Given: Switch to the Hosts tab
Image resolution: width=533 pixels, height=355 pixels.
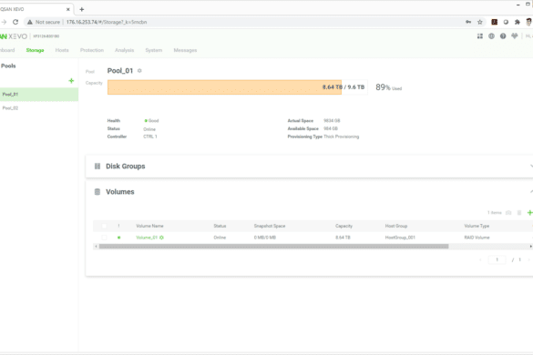Looking at the screenshot, I should pos(62,50).
